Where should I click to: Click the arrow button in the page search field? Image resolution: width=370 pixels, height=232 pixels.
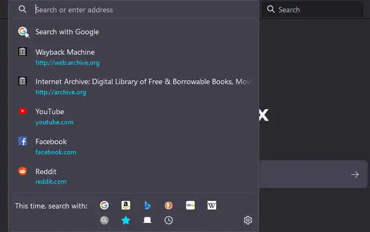354,174
